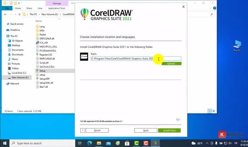
Task: Click the installation Path text field
Action: [136, 58]
